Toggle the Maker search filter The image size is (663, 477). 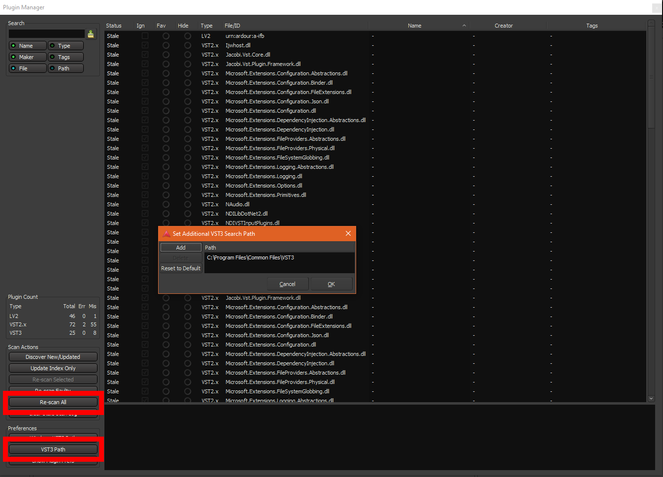pyautogui.click(x=28, y=57)
